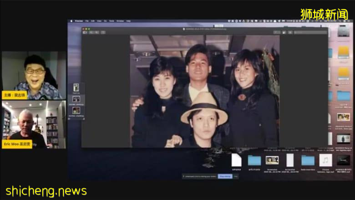
Task: Open the tall white screenshot file on the desktop
Action: point(290,160)
